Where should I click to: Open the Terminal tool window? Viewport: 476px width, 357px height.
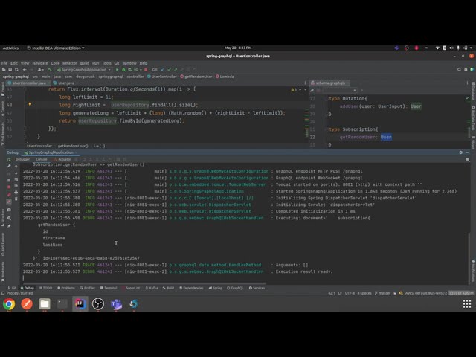pos(109,288)
